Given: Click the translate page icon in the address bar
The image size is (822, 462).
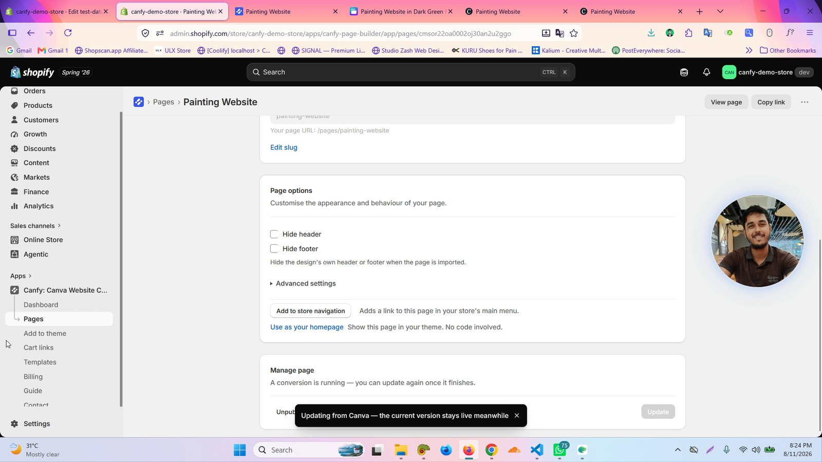Looking at the screenshot, I should pos(560,33).
